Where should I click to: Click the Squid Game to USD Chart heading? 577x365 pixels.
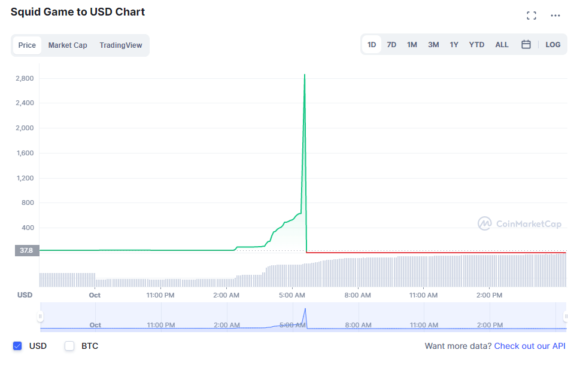(x=78, y=12)
